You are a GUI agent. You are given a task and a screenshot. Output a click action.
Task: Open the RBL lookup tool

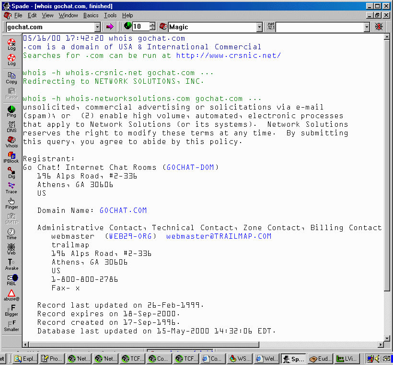tap(12, 280)
